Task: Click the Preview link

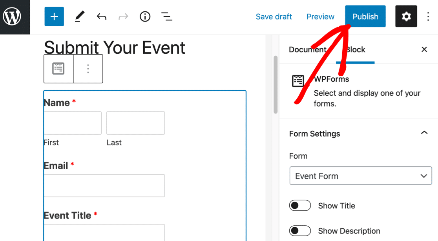Action: point(320,17)
